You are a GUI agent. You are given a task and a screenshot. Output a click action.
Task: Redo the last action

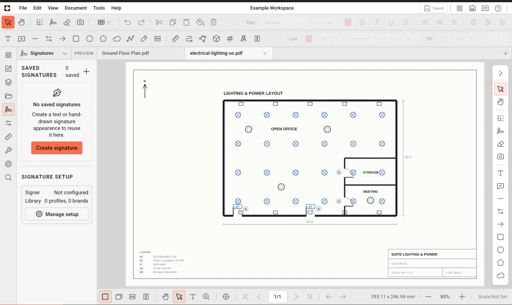[141, 22]
